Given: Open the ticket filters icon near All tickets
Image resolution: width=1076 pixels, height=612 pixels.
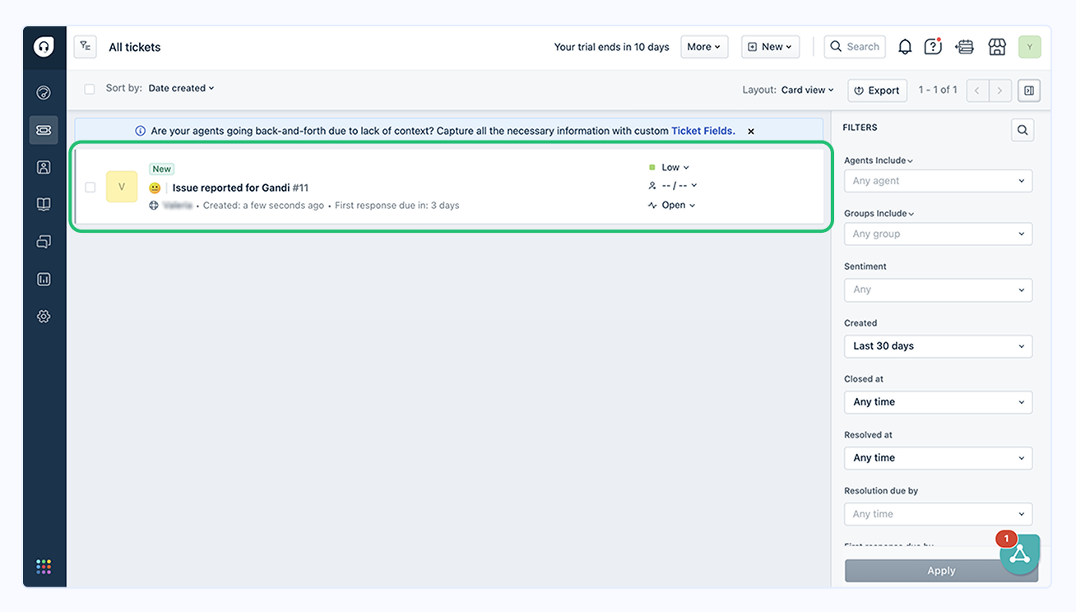Looking at the screenshot, I should pos(85,46).
